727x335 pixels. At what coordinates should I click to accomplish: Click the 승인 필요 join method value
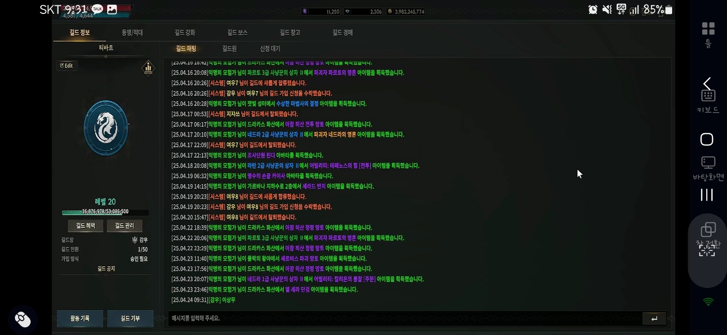139,258
